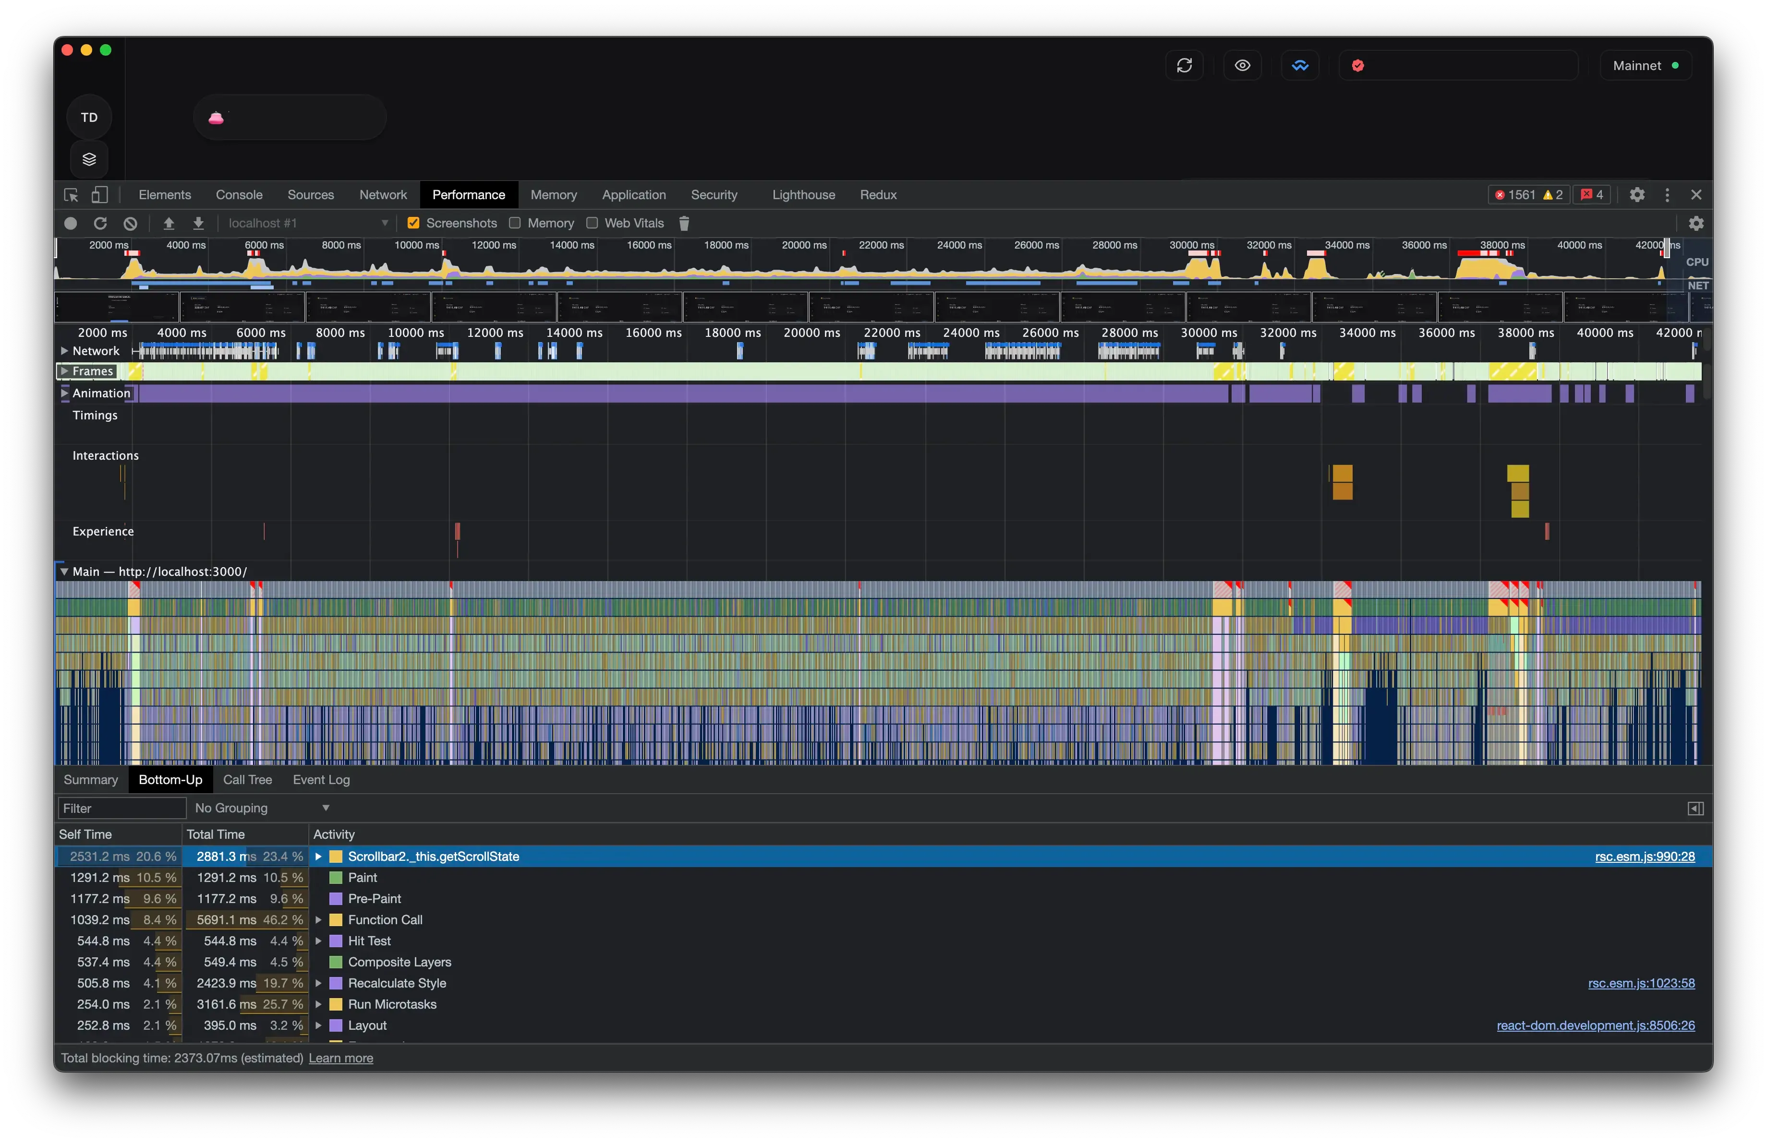This screenshot has height=1143, width=1767.
Task: Click reload and start profiling icon
Action: tap(100, 223)
